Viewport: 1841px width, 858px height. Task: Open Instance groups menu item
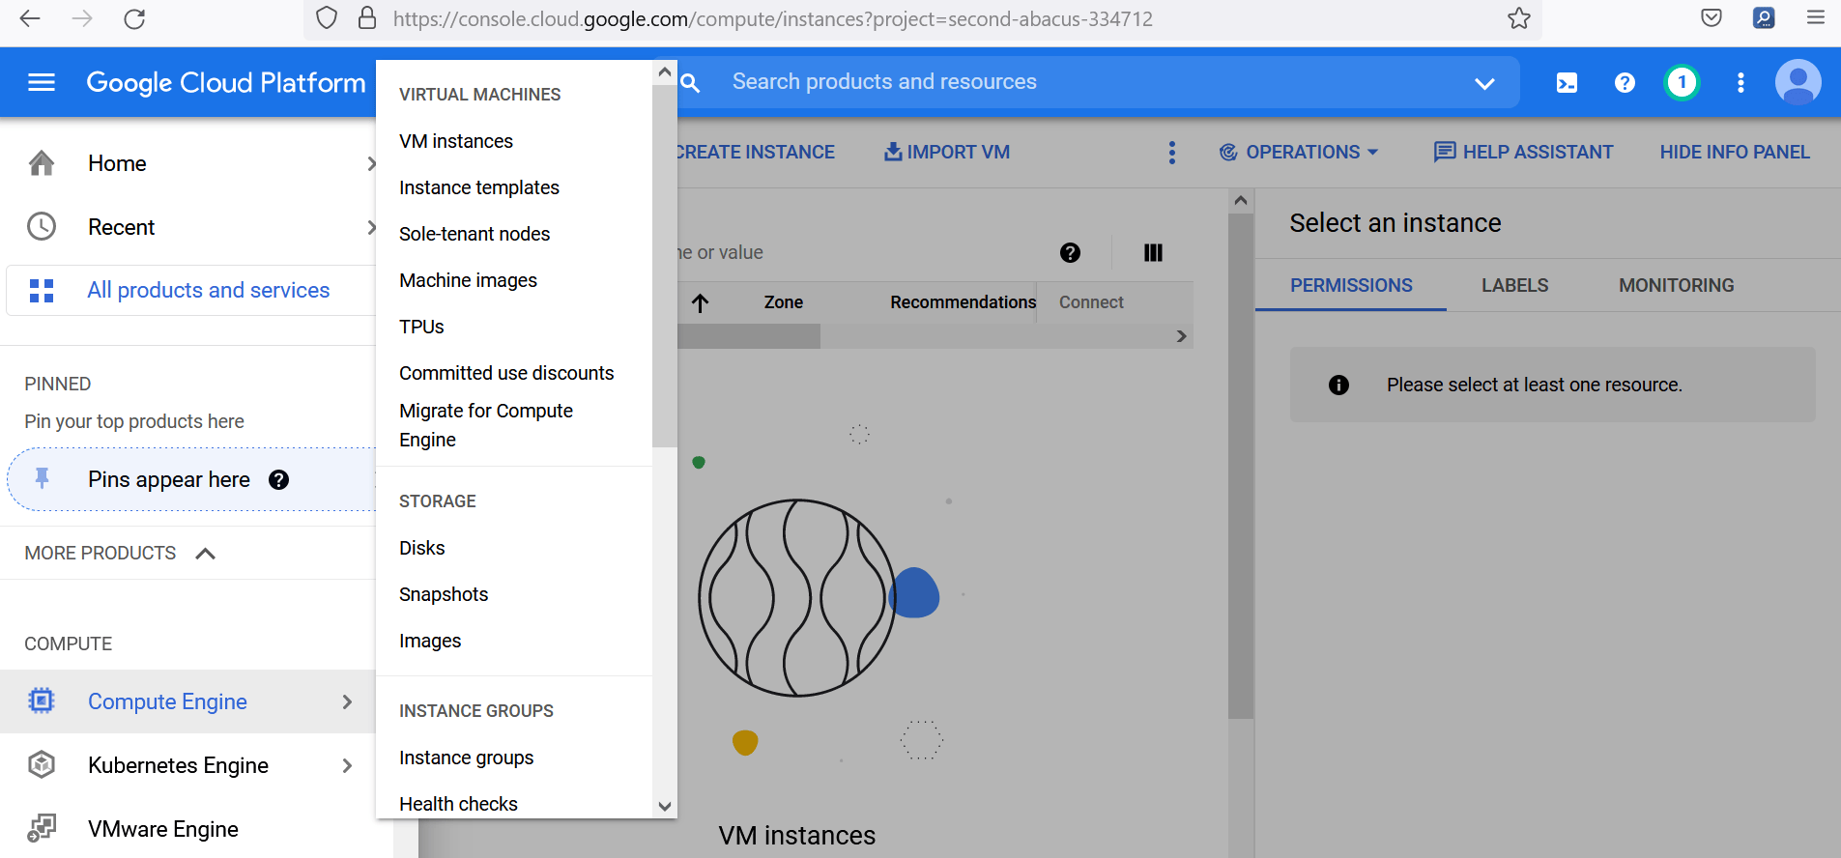coord(466,758)
